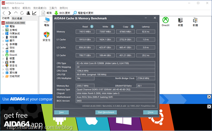Click the Up level arrow in toolbar

tap(16, 13)
